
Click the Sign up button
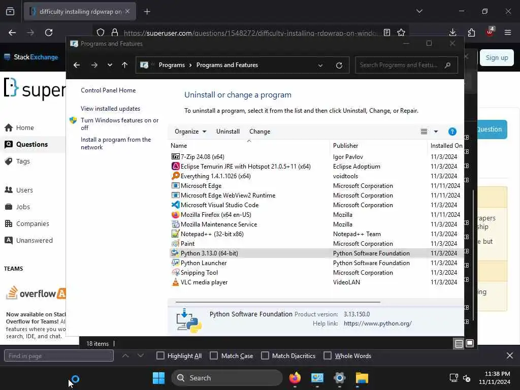pos(497,58)
